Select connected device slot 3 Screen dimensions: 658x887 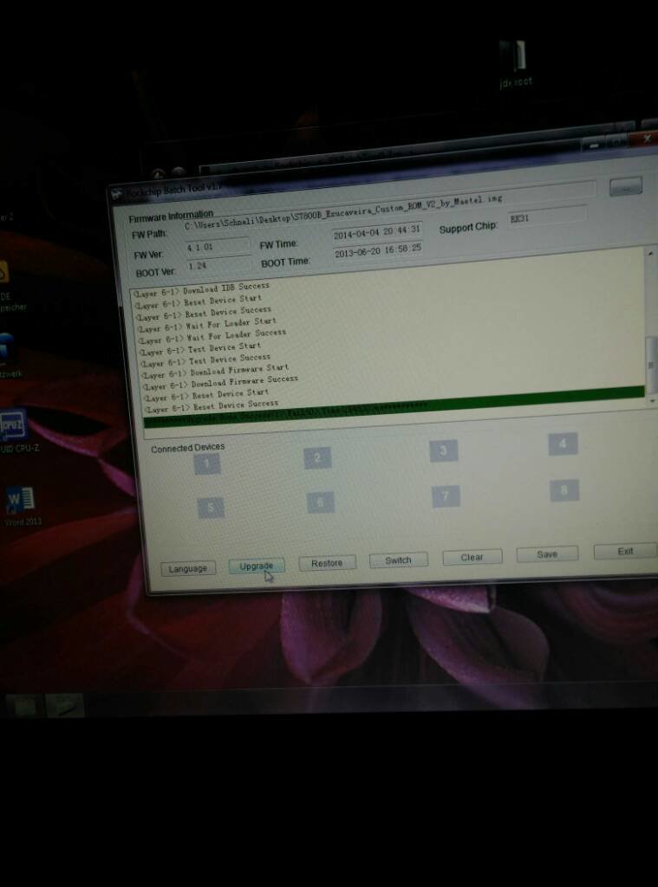pos(443,450)
